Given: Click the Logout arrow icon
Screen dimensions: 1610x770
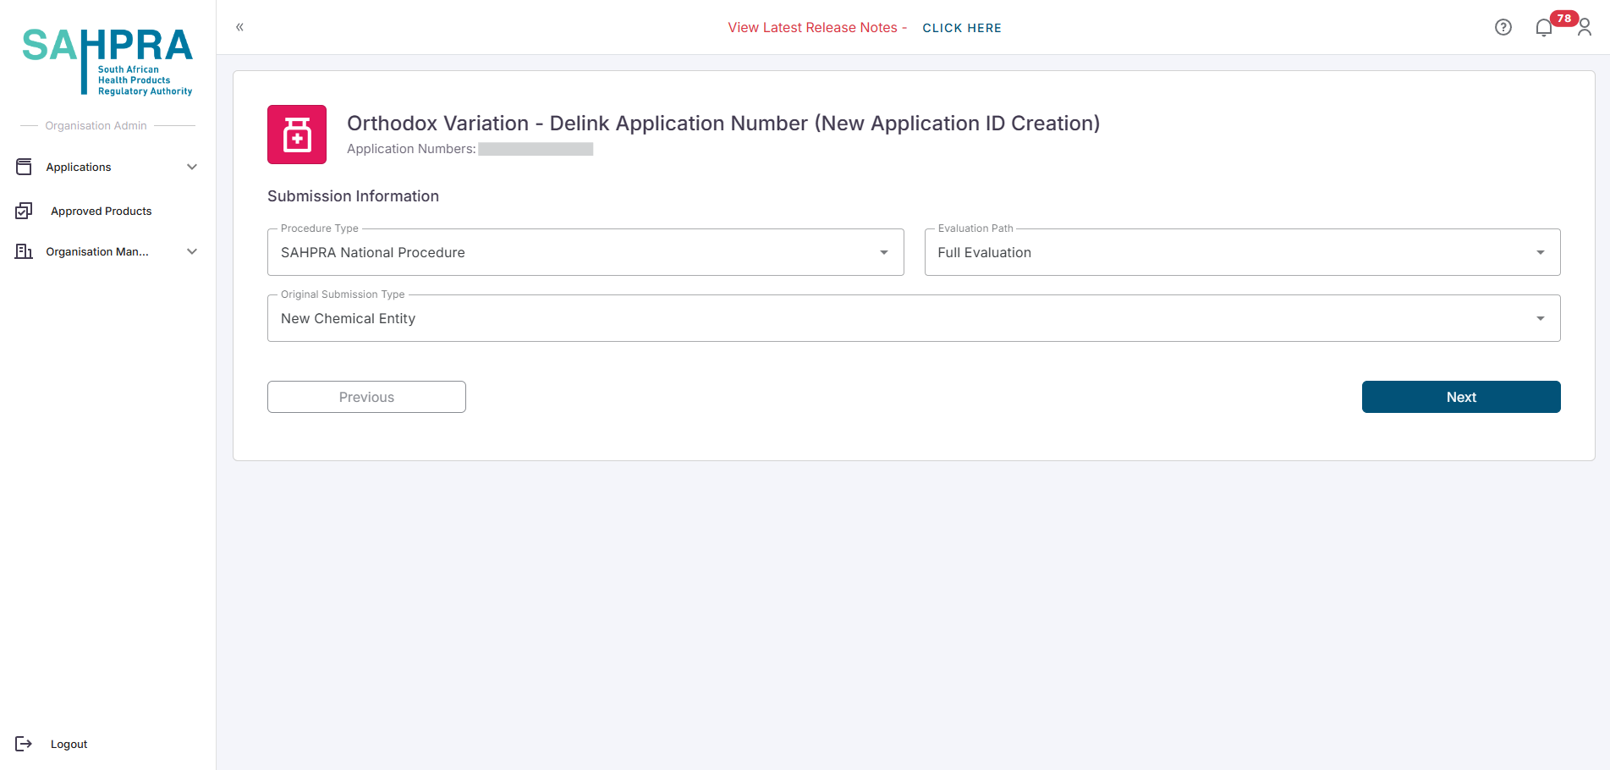Looking at the screenshot, I should tap(24, 744).
